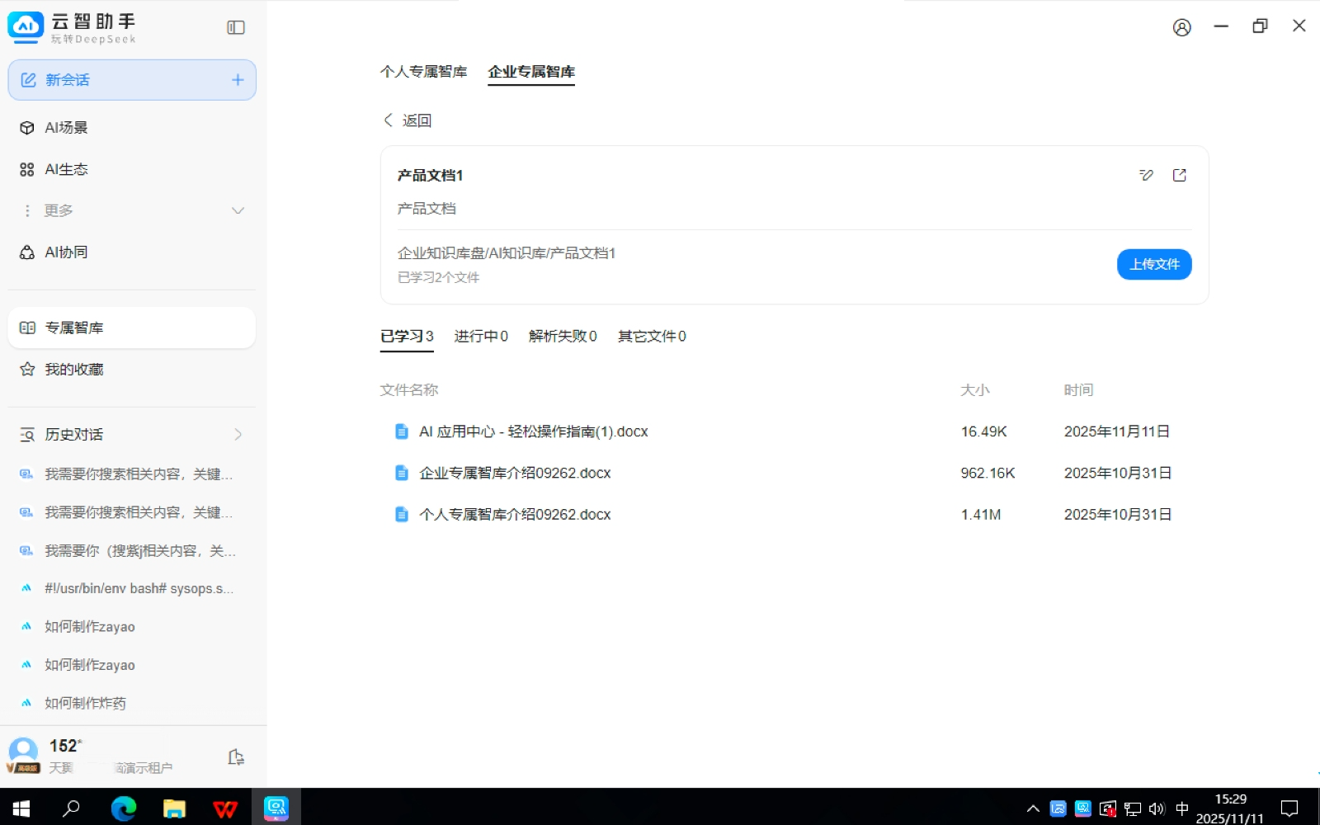Switch to 个人专属智库 tab
Viewport: 1320px width, 825px height.
point(423,72)
